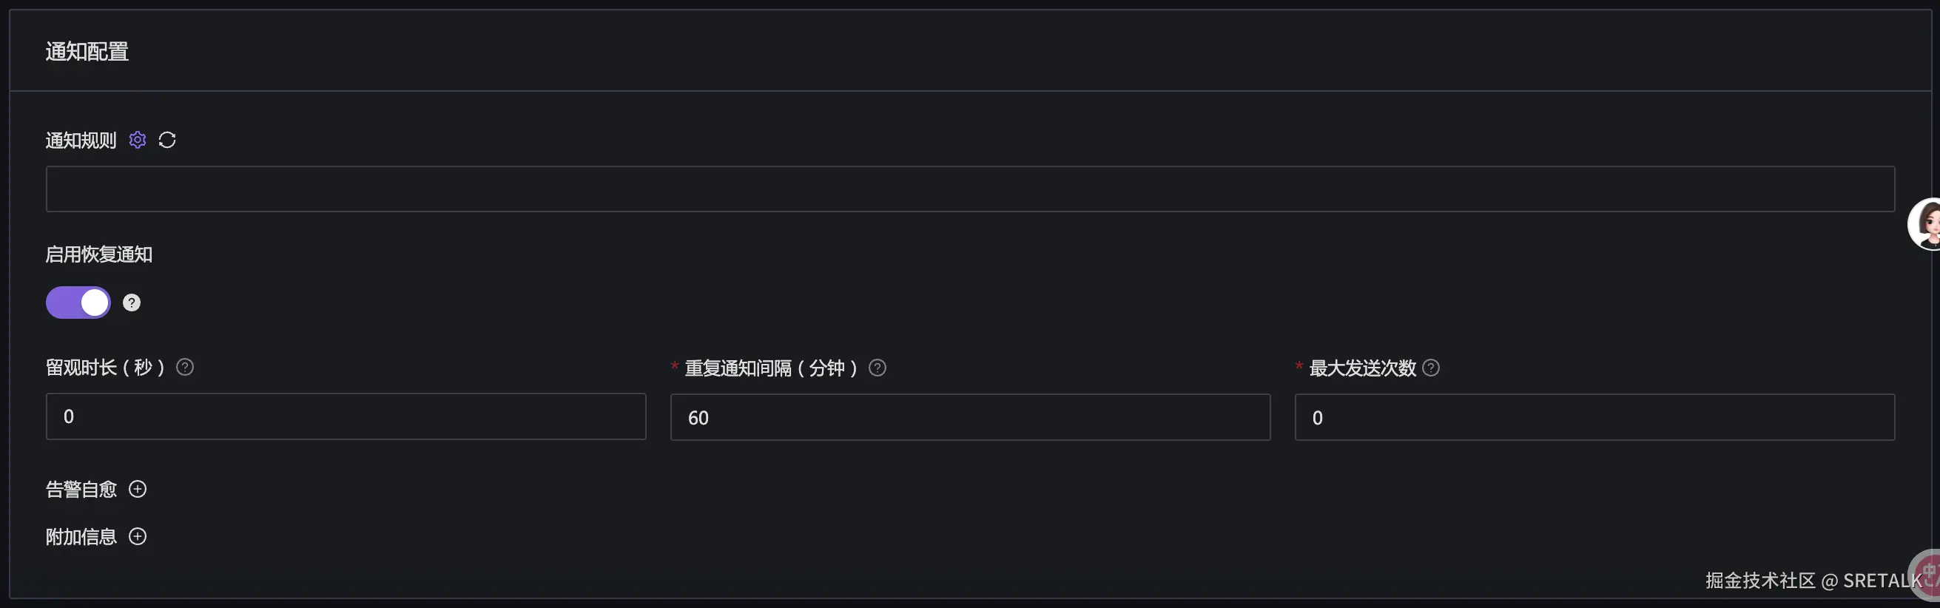Screen dimensions: 1940x608
Task: Click the 附加信息 label text
Action: click(x=81, y=537)
